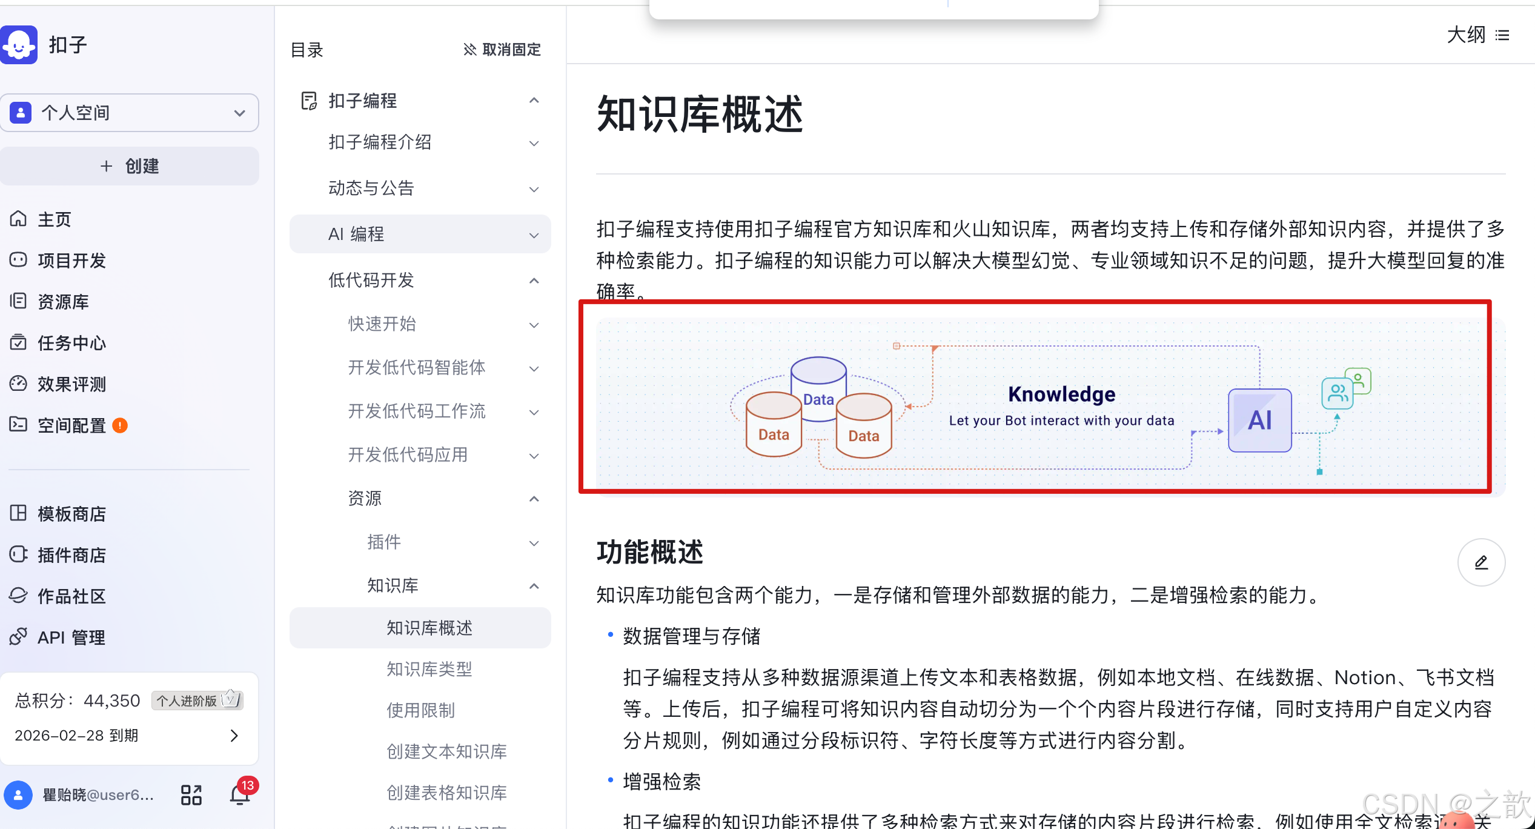
Task: Expand the 快速开始 tree item
Action: coord(534,325)
